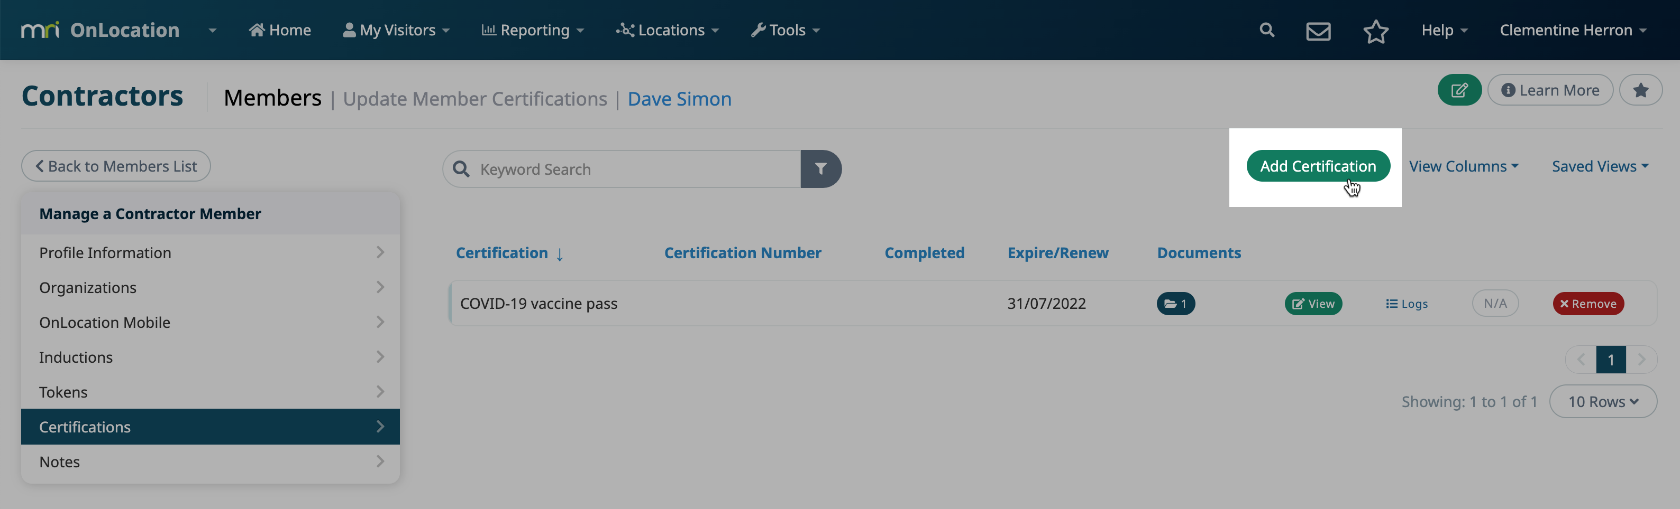The width and height of the screenshot is (1680, 509).
Task: Open the 10 Rows dropdown
Action: coord(1602,402)
